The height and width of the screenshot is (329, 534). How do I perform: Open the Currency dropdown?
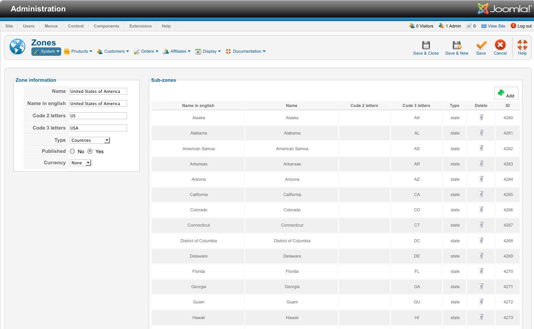[80, 163]
